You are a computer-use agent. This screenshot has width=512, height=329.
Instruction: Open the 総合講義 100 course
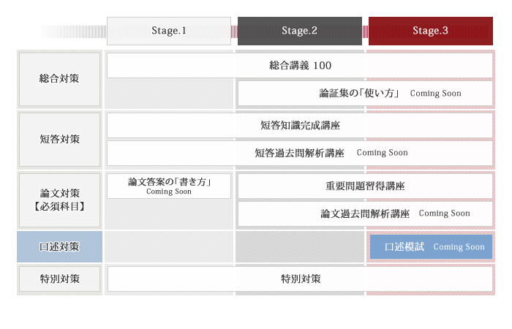300,66
